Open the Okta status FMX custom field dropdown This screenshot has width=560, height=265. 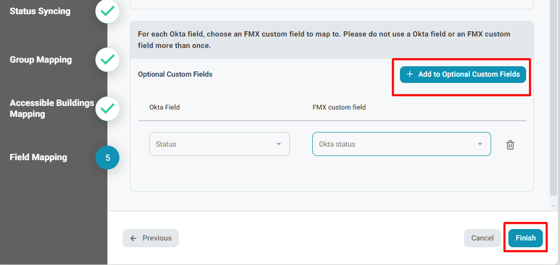tap(401, 144)
